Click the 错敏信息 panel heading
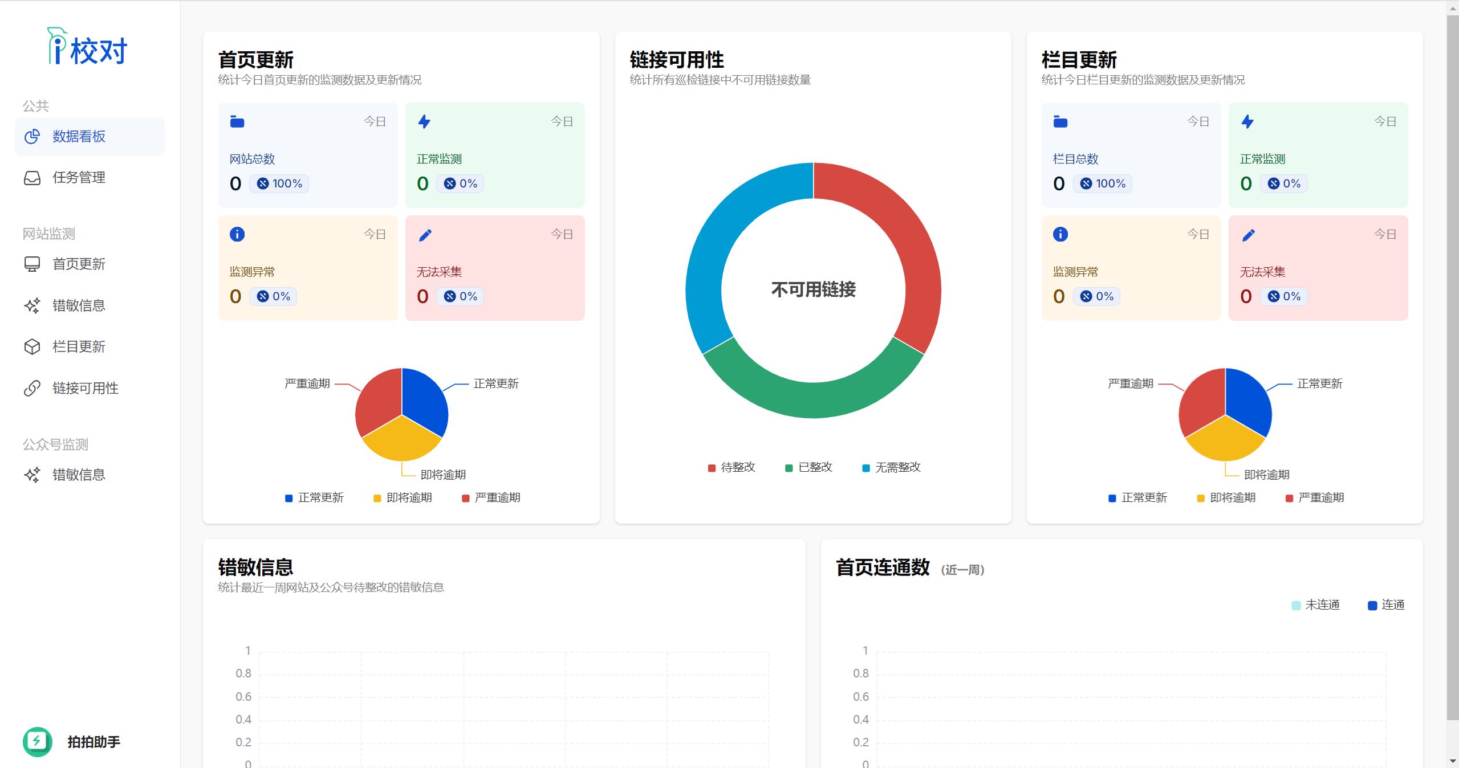Image resolution: width=1459 pixels, height=768 pixels. (x=255, y=567)
